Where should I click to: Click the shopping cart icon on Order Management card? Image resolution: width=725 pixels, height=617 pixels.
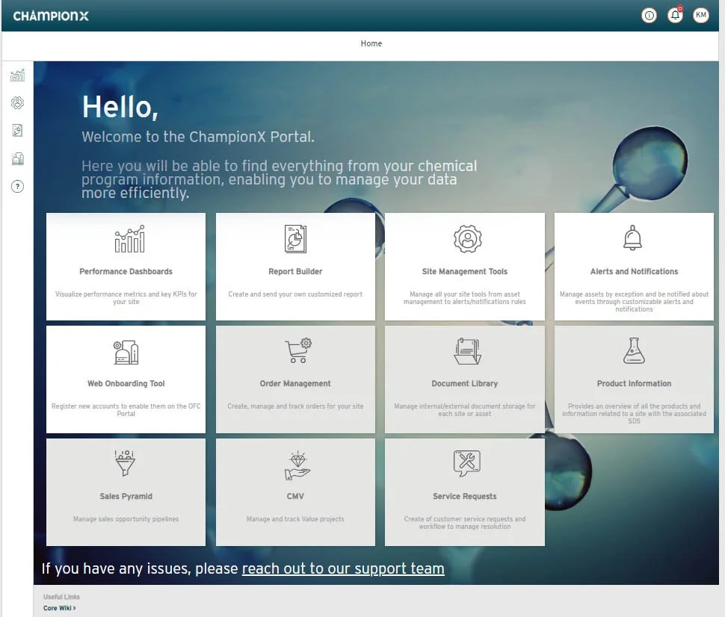[298, 350]
